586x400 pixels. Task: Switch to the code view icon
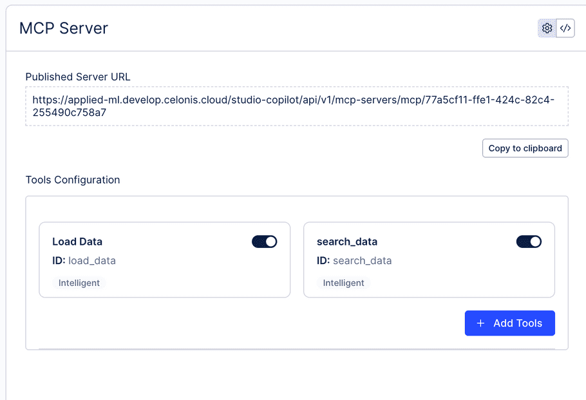(x=565, y=28)
